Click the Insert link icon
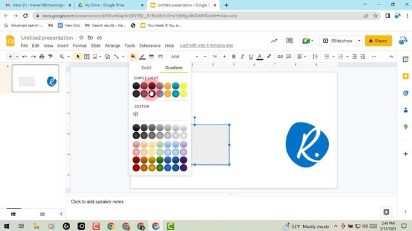Image resolution: width=412 pixels, height=231 pixels. [x=281, y=56]
